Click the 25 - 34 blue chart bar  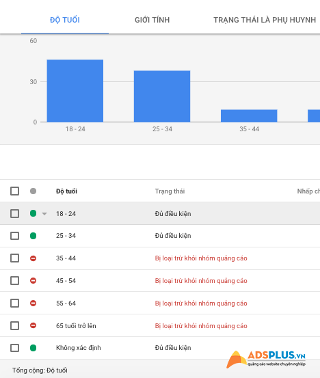point(162,96)
